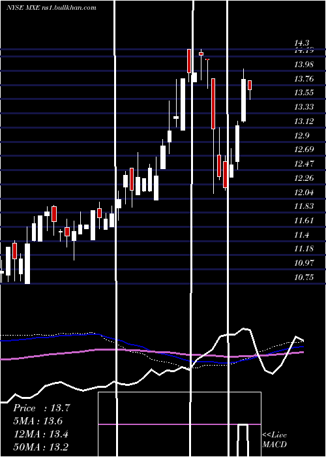
Task: Click the 11.61 price axis label
Action: [304, 221]
